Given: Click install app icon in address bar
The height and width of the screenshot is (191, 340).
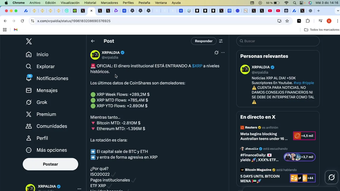Looking at the screenshot, I should click(x=279, y=21).
